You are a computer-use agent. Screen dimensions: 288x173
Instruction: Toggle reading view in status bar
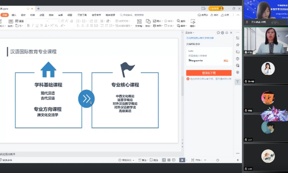pyautogui.click(x=174, y=160)
